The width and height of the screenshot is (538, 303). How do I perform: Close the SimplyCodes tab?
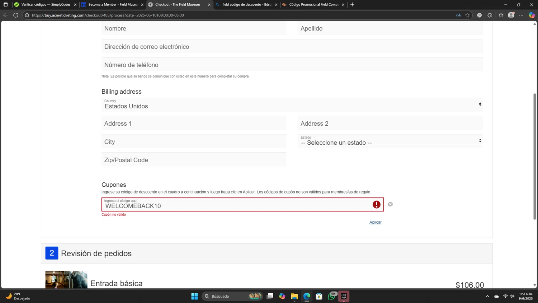point(75,5)
